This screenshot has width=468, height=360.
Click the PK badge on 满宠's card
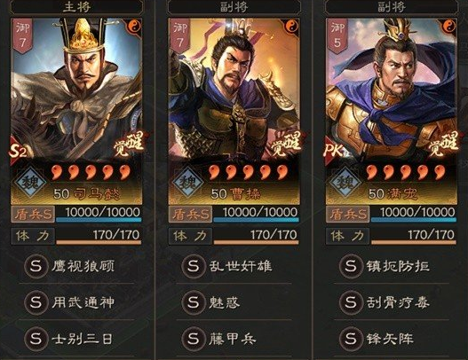click(333, 151)
